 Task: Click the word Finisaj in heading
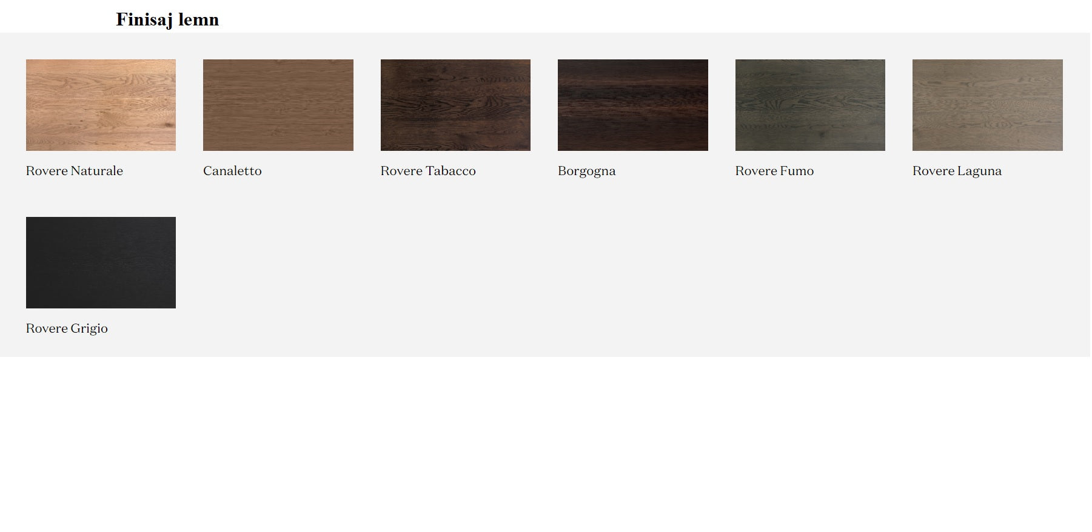pos(144,19)
